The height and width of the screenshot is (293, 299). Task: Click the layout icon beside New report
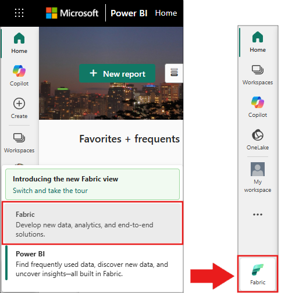[174, 73]
